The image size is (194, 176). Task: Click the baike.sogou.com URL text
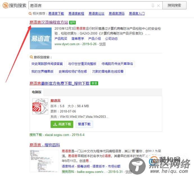[x=91, y=172]
